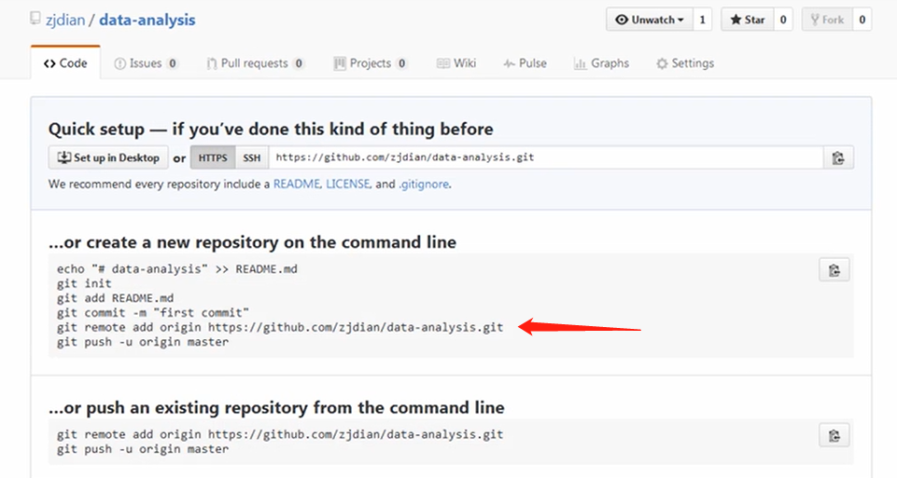
Task: Click the eye icon in Unwatch button
Action: 622,20
